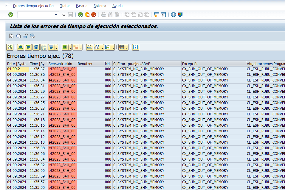Sort the list in ascending order
Image resolution: width=285 pixels, height=190 pixels.
[x=21, y=47]
